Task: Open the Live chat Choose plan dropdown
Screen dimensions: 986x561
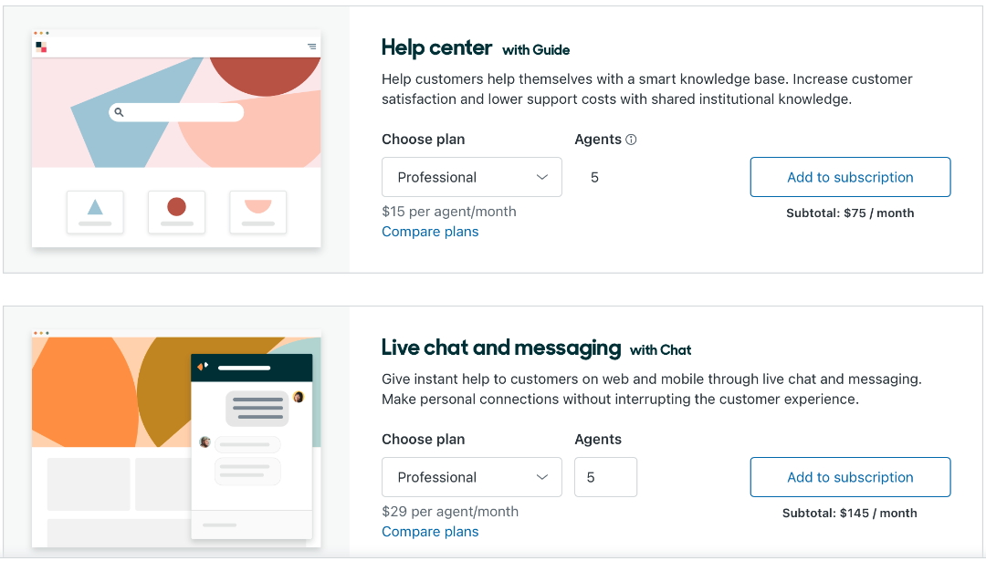Action: click(471, 477)
